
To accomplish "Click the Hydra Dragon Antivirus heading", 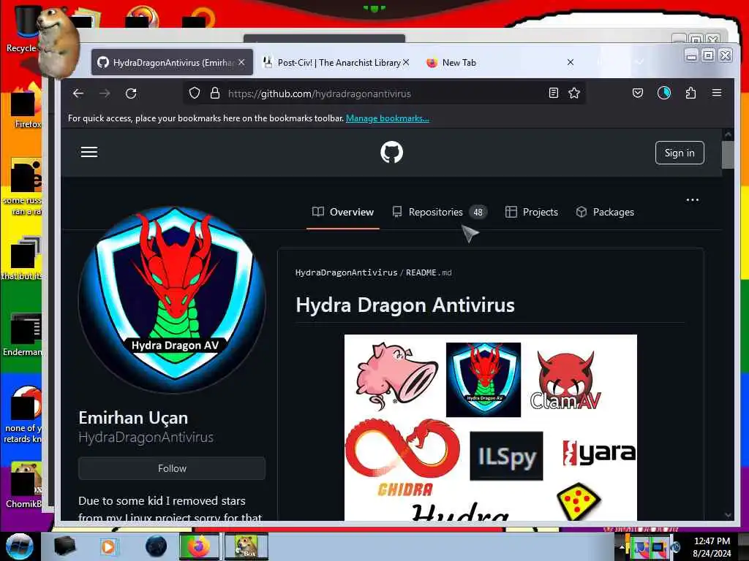I will [405, 305].
